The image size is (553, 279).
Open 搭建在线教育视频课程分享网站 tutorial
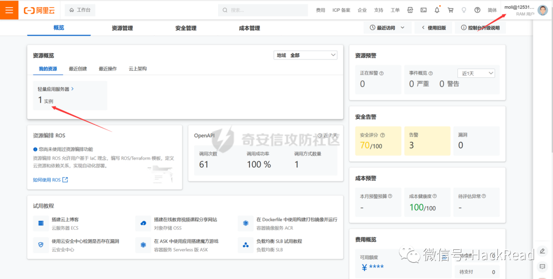[185, 220]
